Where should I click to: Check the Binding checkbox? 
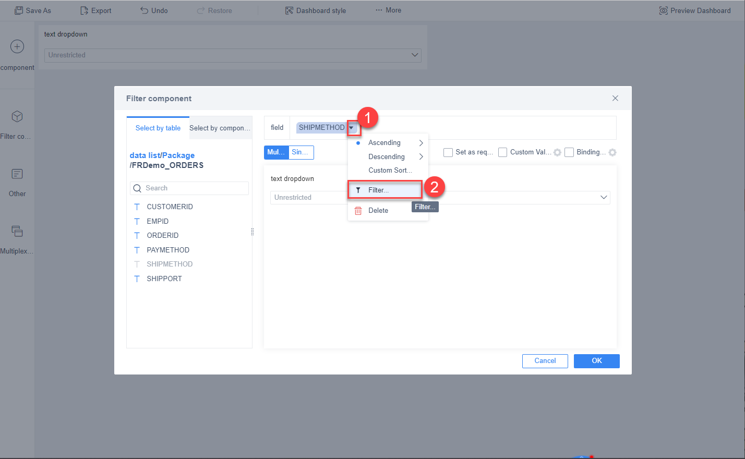click(569, 152)
